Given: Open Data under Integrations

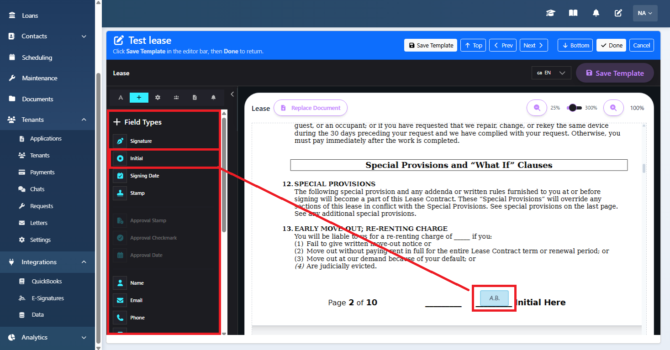Looking at the screenshot, I should coord(47,314).
